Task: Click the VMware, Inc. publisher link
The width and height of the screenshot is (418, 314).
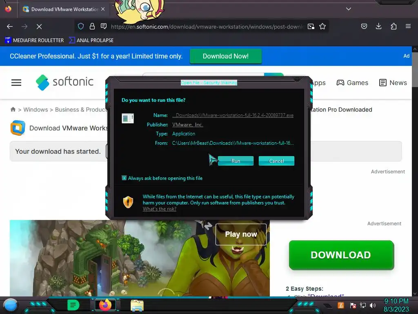Action: click(x=187, y=125)
